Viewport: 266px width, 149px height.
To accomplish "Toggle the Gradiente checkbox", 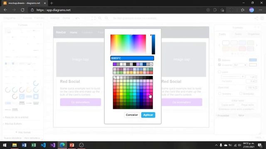I will (x=219, y=65).
